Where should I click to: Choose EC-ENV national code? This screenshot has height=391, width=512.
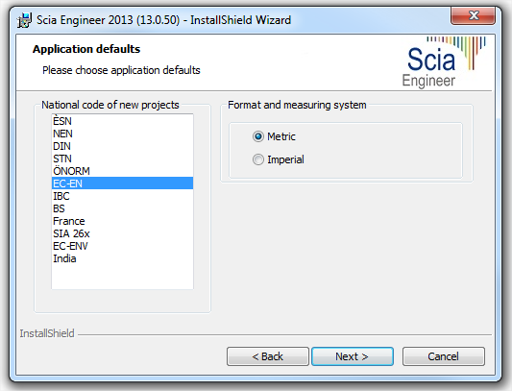pos(122,246)
